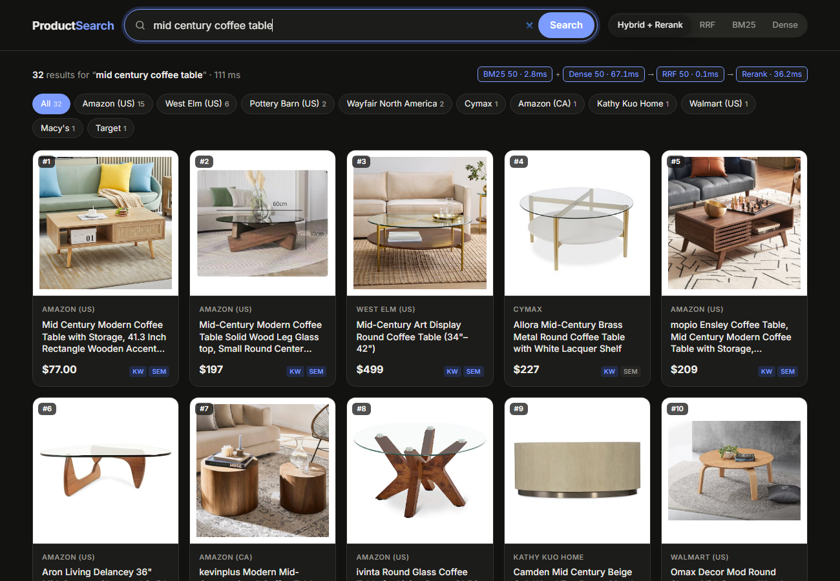Clear the search query with the X icon

coord(529,25)
